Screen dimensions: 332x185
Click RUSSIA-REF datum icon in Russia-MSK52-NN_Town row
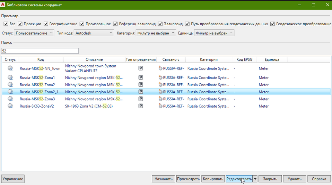coord(160,68)
